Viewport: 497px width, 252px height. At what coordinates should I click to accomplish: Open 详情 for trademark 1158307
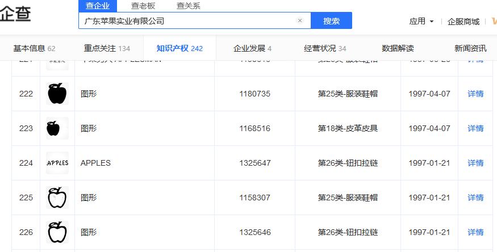[475, 198]
